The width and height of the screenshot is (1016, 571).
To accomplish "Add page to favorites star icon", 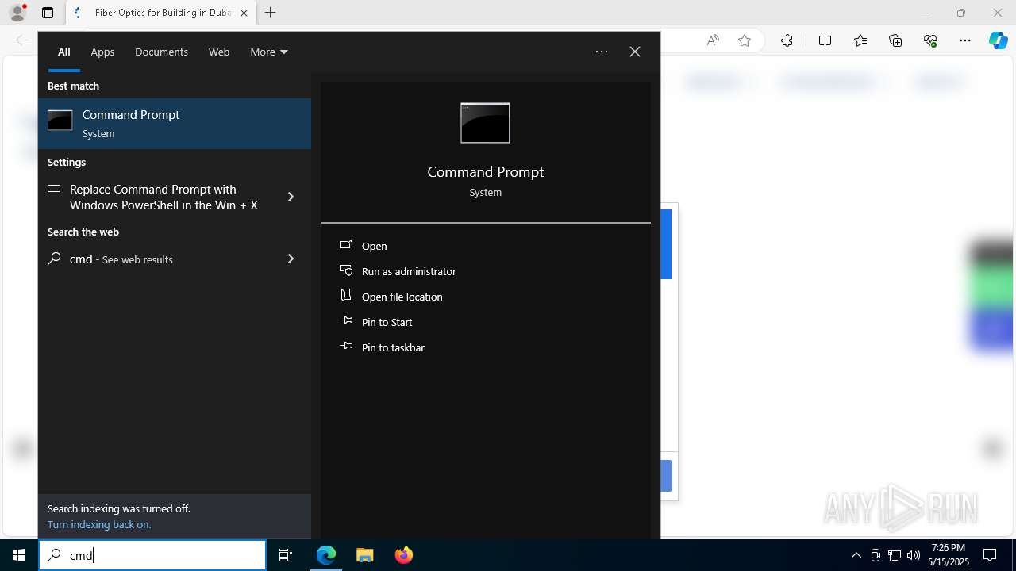I will pyautogui.click(x=745, y=40).
